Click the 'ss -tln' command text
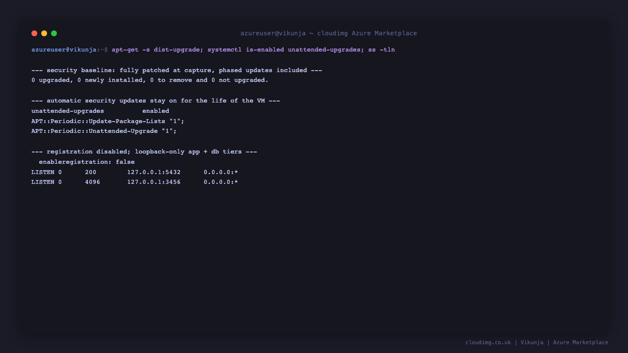The width and height of the screenshot is (628, 353). click(382, 50)
